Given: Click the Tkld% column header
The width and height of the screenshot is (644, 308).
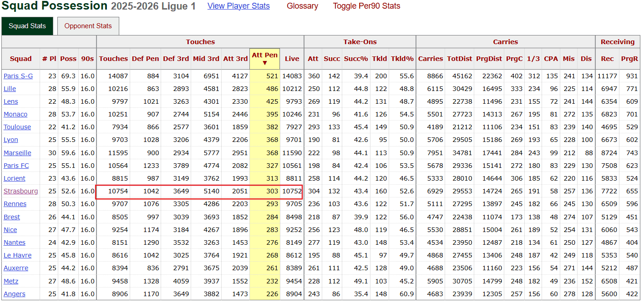Looking at the screenshot, I should [403, 58].
